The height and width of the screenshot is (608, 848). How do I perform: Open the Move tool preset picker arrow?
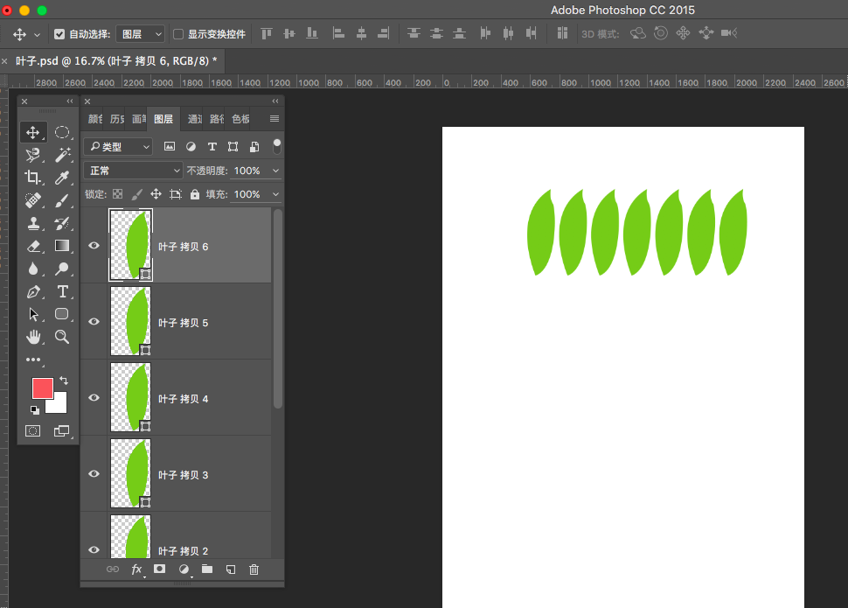coord(37,35)
